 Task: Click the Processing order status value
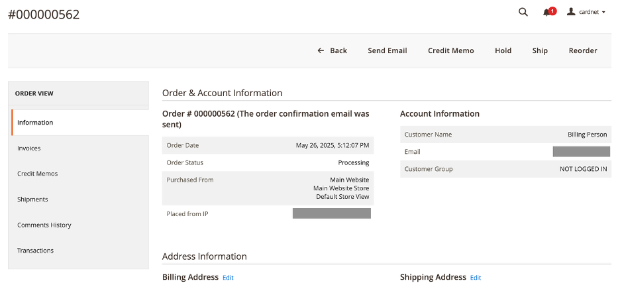point(354,162)
